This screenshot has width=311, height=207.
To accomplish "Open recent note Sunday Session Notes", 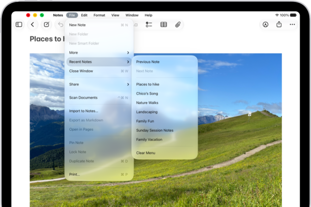I will coord(164,130).
